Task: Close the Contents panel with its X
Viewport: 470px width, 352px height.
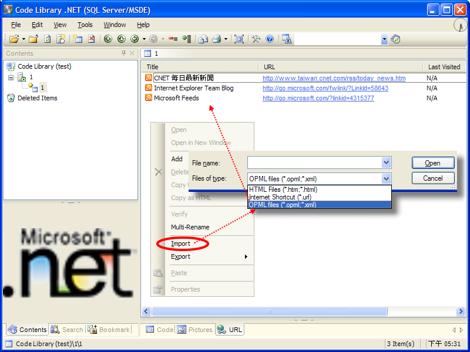Action: pyautogui.click(x=132, y=53)
